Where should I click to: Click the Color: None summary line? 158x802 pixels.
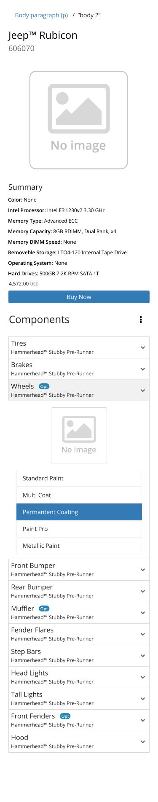pyautogui.click(x=22, y=200)
